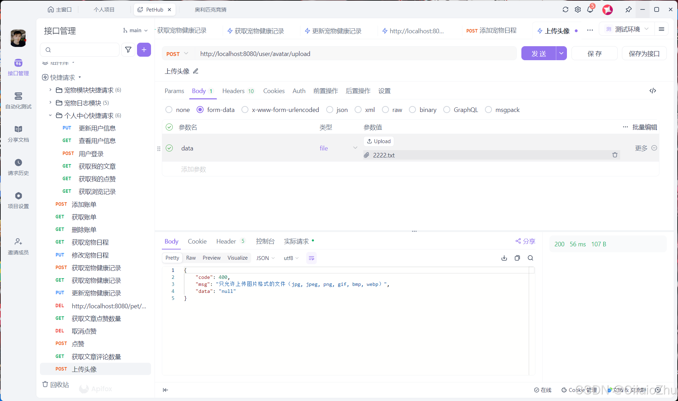Click the filter icon beside the search box
678x401 pixels.
coord(128,50)
